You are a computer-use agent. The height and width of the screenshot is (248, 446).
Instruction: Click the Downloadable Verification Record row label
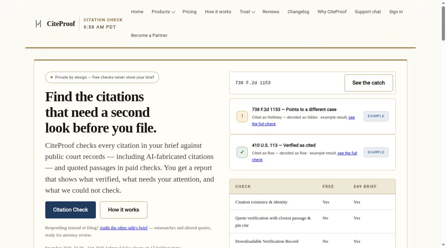pyautogui.click(x=267, y=241)
